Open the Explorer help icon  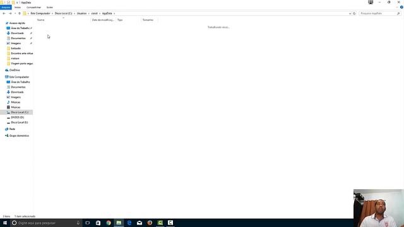point(401,7)
